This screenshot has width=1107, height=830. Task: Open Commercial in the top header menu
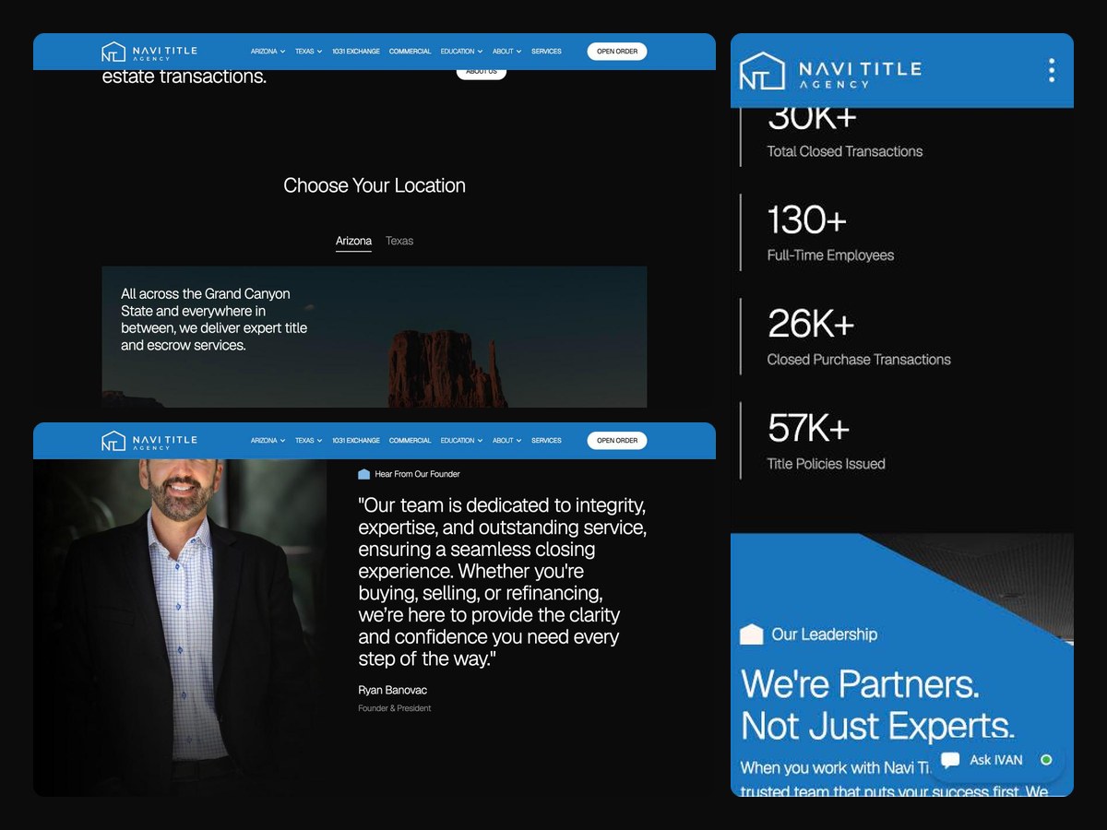411,52
